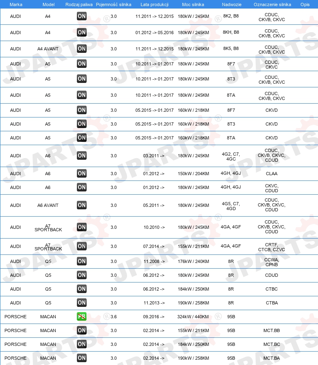The image size is (318, 365).
Task: Click the ON icon in the Q5 CDUD 180kW row
Action: tap(82, 275)
